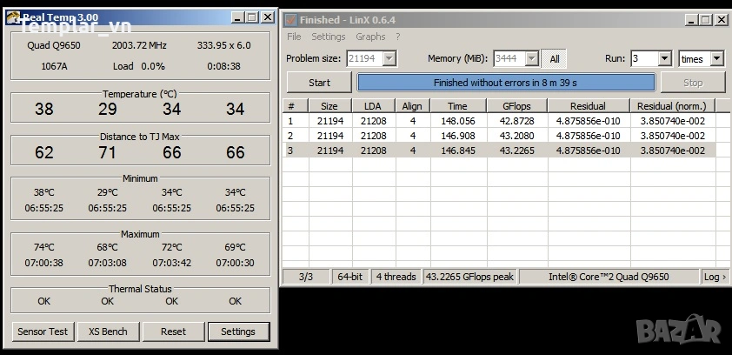The image size is (732, 355).
Task: Click the LinX checkmark title icon
Action: click(291, 20)
